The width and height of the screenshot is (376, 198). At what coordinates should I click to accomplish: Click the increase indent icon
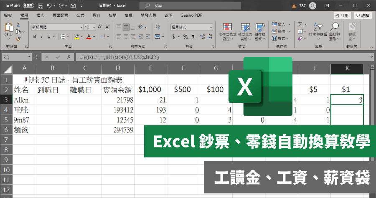pyautogui.click(x=148, y=36)
